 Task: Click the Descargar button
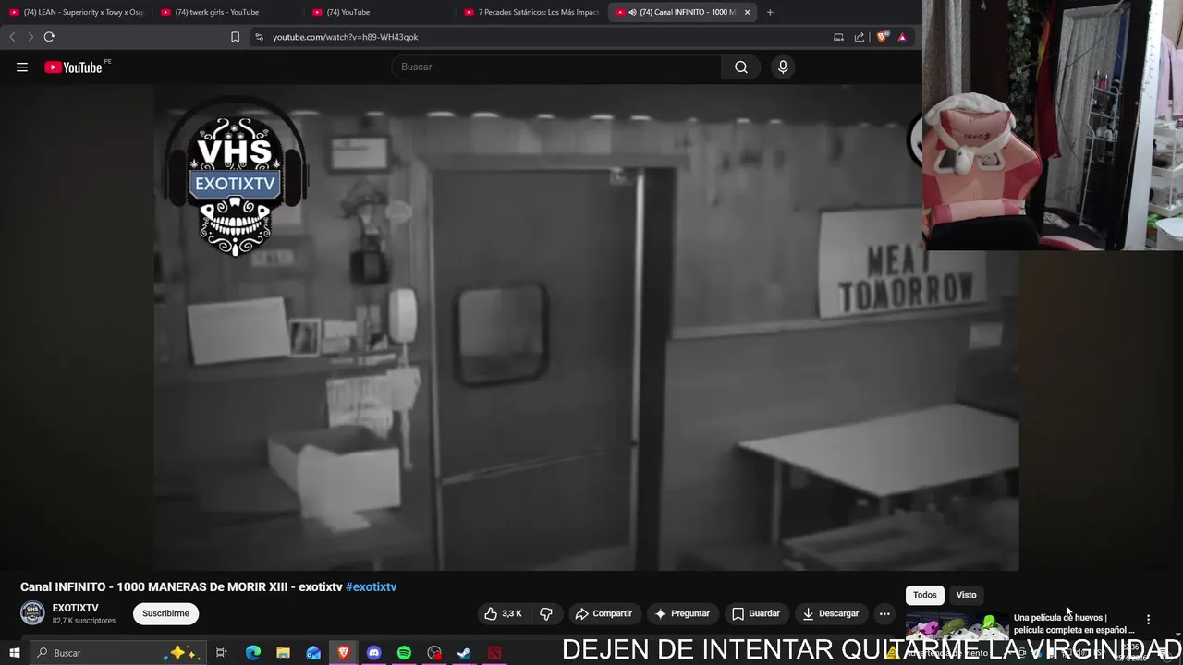pyautogui.click(x=831, y=613)
